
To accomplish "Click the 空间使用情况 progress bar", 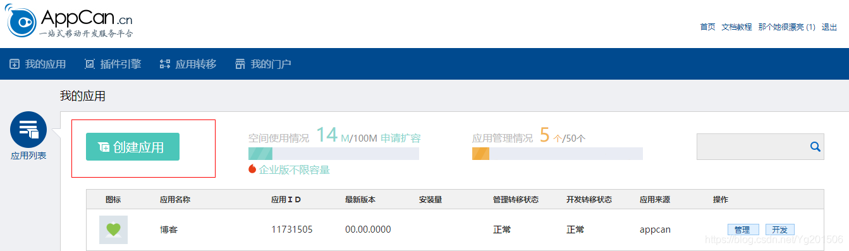I will click(334, 154).
